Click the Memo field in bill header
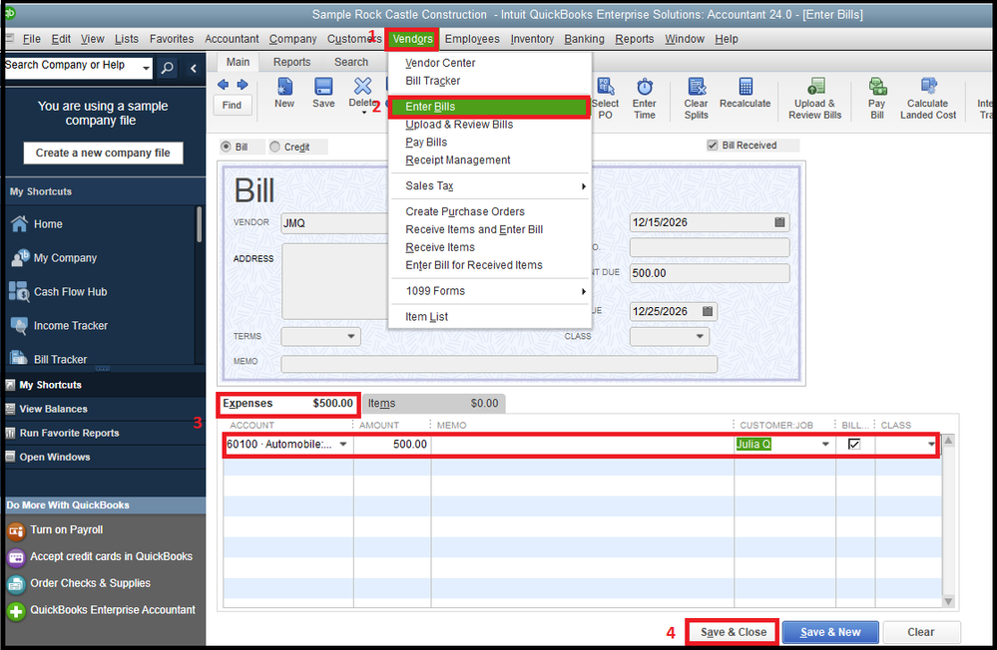Image resolution: width=997 pixels, height=650 pixels. pos(499,364)
